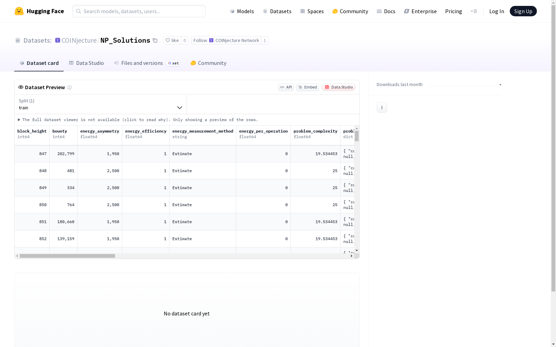This screenshot has height=347, width=556.
Task: Click the API button
Action: [286, 87]
